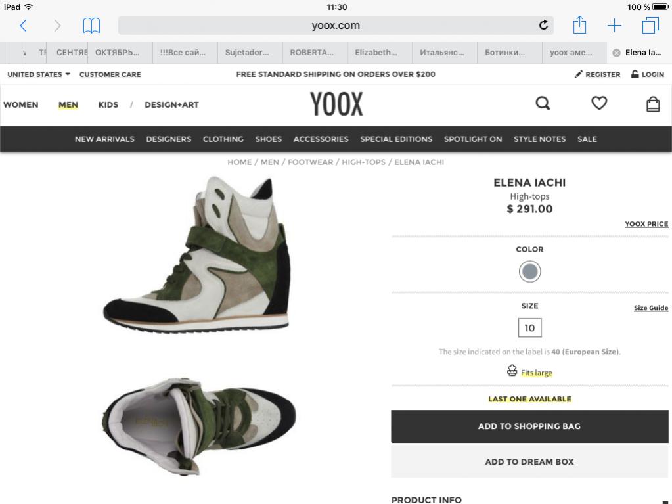Viewport: 672px width, 504px height.
Task: Click ADD TO DREAM BOX button
Action: click(x=529, y=461)
